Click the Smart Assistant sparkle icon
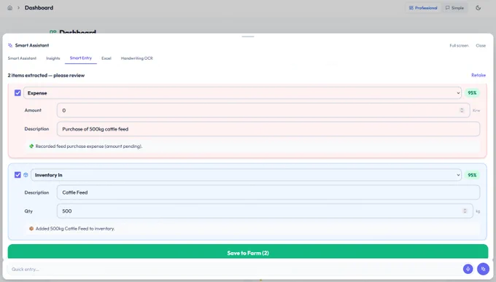The height and width of the screenshot is (282, 496). (x=10, y=45)
